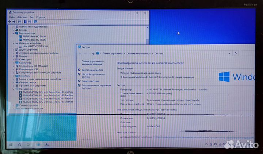Viewport: 263px width, 154px height.
Task: Select Программные устройства row
Action: click(x=33, y=86)
